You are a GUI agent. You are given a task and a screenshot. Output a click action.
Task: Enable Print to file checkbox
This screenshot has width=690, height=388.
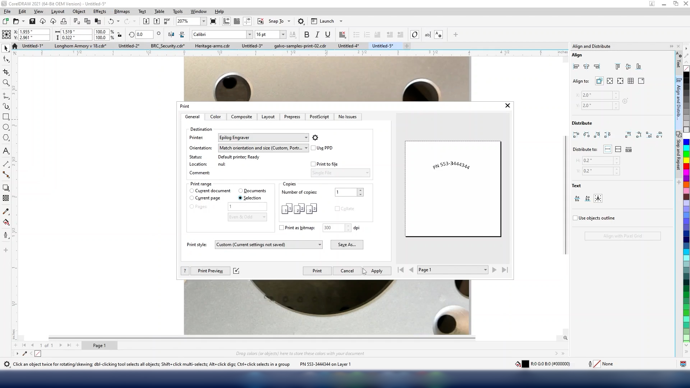coord(313,164)
